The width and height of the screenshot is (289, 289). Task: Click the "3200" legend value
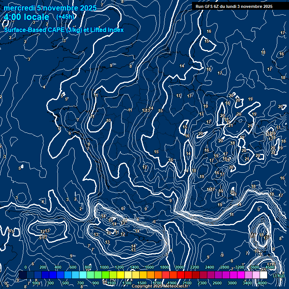coord(240,267)
